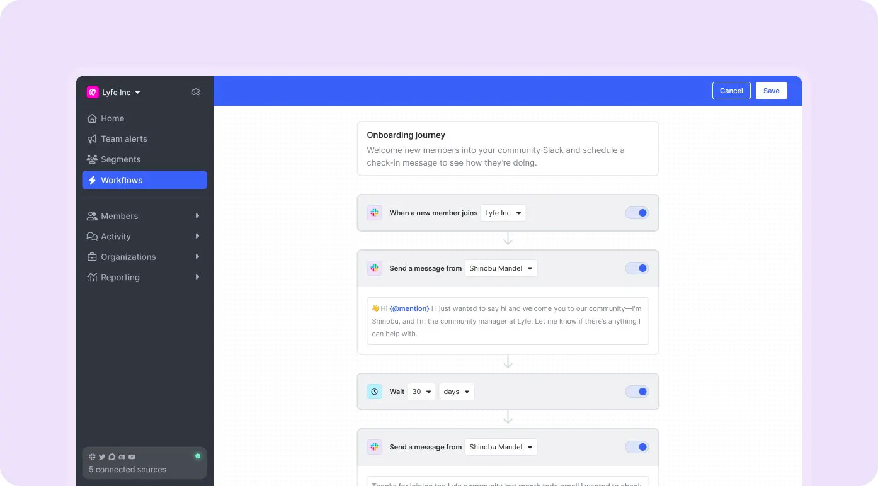Screen dimensions: 878x486
Task: Click the Segments people icon
Action: [x=92, y=159]
